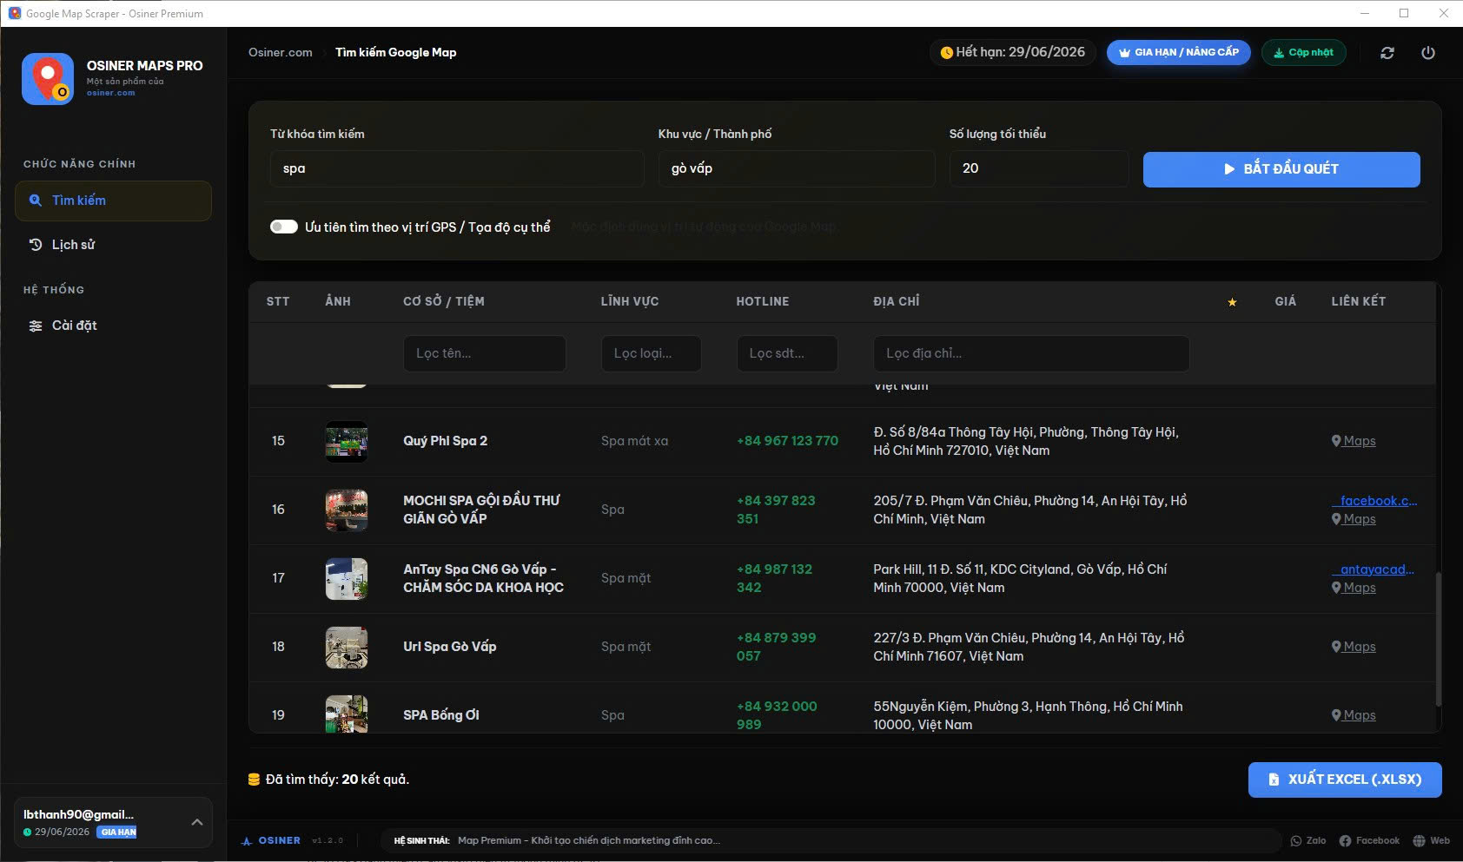Open the Zalo link in footer
The height and width of the screenshot is (862, 1463).
point(1308,840)
